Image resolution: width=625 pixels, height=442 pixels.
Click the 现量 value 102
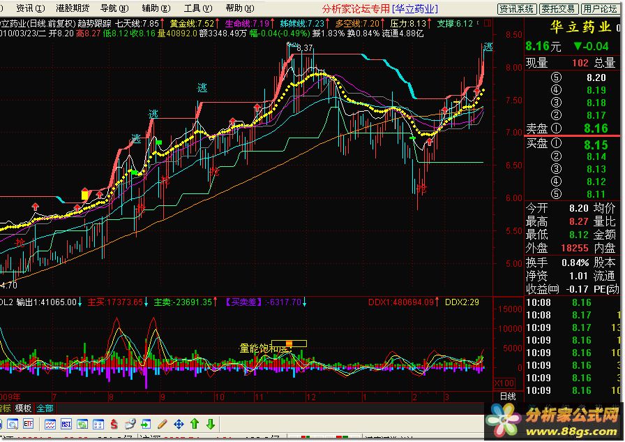tap(580, 63)
